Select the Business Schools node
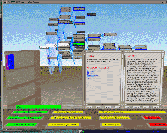This screenshot has height=133, width=167. [x=64, y=53]
